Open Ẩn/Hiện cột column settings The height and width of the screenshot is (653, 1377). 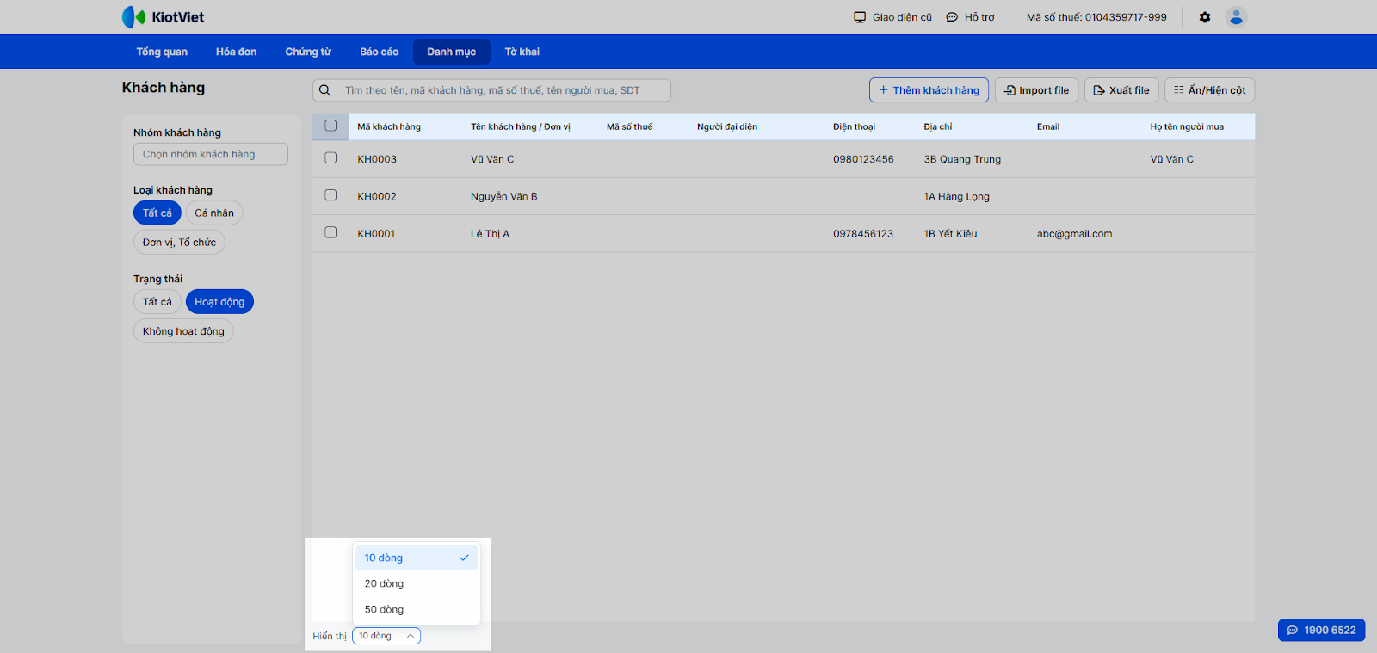coord(1210,90)
